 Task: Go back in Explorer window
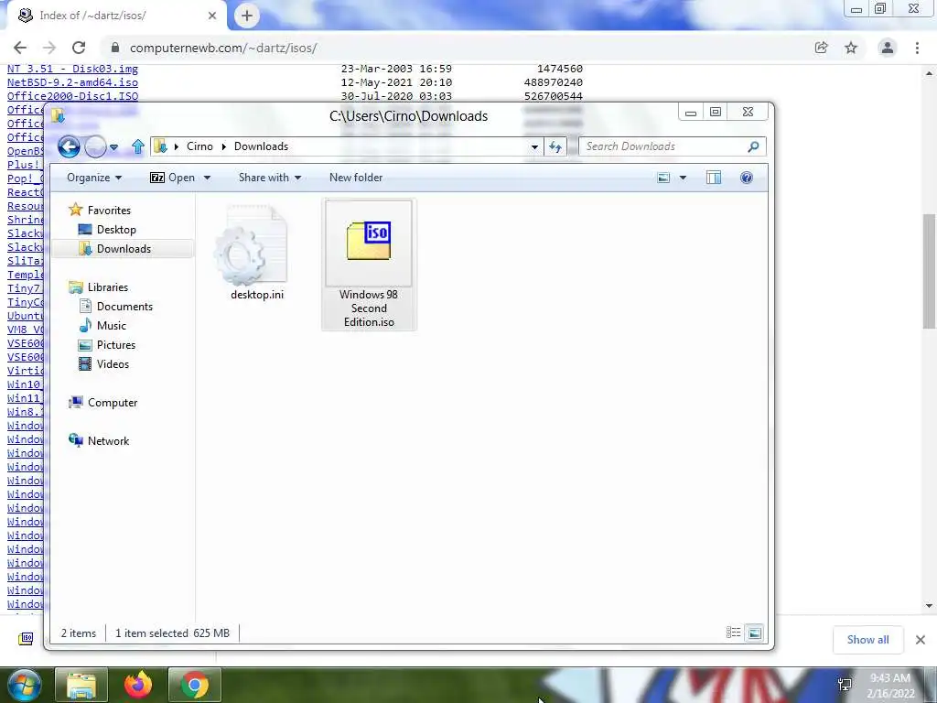[69, 146]
